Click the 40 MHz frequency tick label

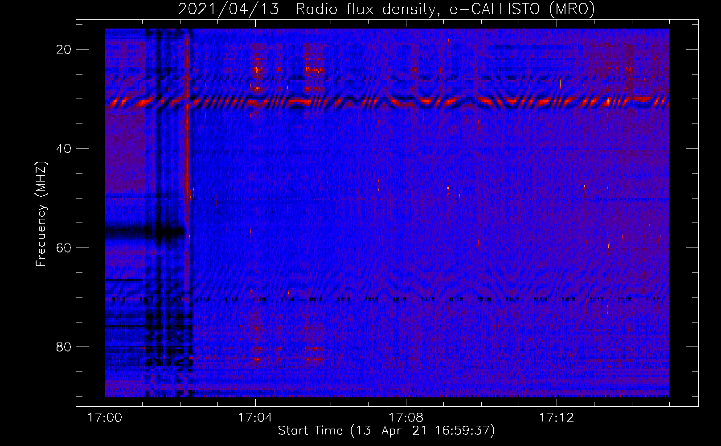(x=64, y=149)
